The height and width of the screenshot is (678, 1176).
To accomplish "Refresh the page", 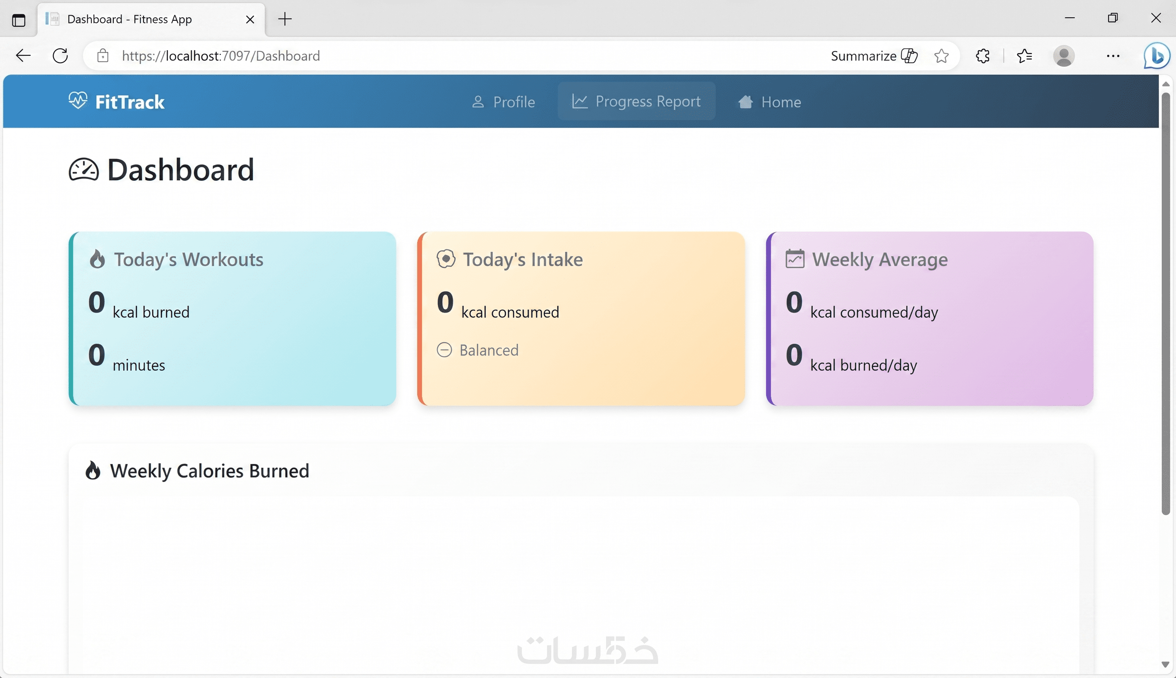I will (61, 56).
